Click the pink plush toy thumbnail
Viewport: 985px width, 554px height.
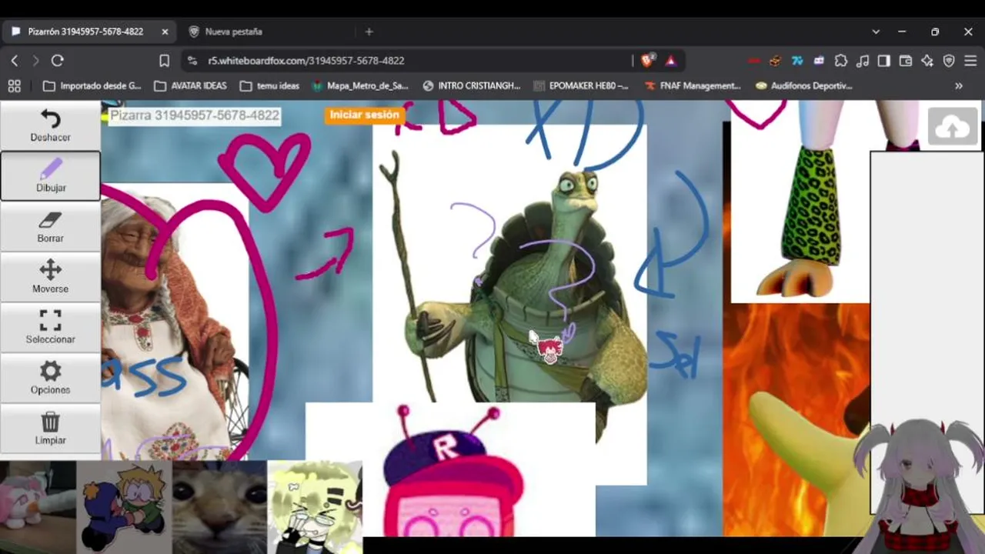pyautogui.click(x=38, y=507)
